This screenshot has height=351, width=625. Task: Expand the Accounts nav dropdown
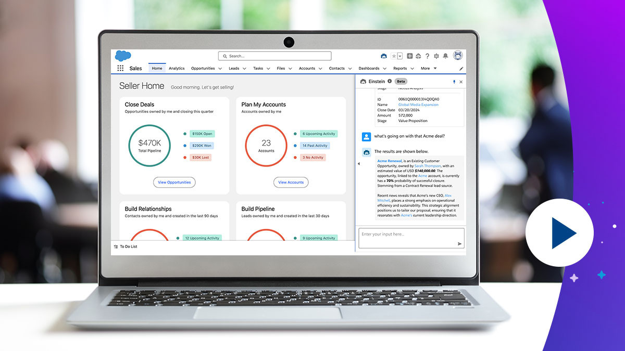click(320, 68)
